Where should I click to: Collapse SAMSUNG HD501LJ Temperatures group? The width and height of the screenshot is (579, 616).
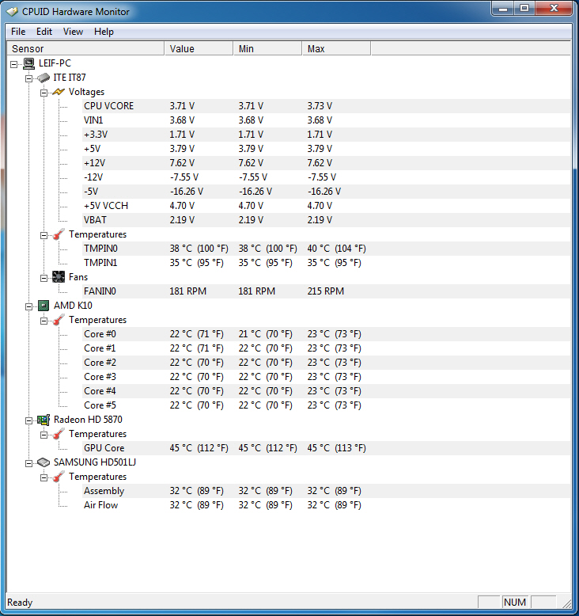coord(44,477)
